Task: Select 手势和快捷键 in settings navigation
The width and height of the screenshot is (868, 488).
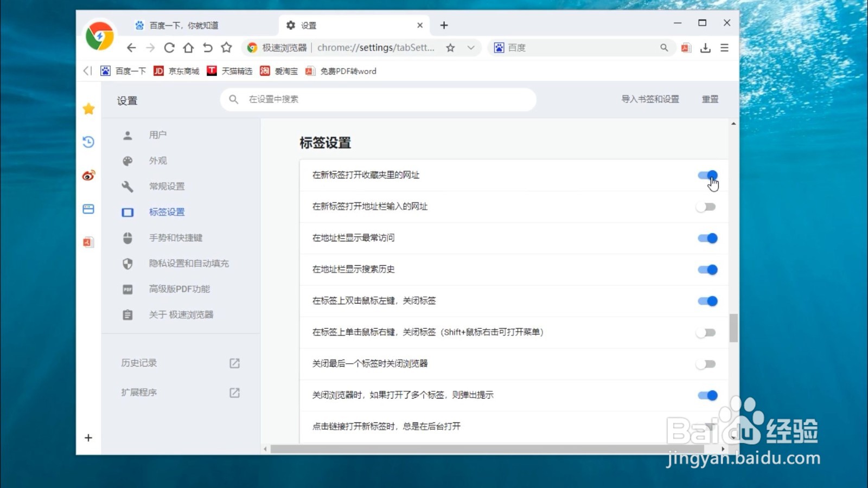Action: [176, 237]
